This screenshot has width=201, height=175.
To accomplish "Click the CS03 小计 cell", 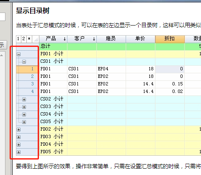I will point(53,107).
